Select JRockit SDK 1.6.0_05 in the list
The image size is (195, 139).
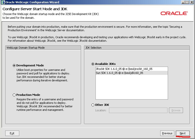(x=132, y=69)
